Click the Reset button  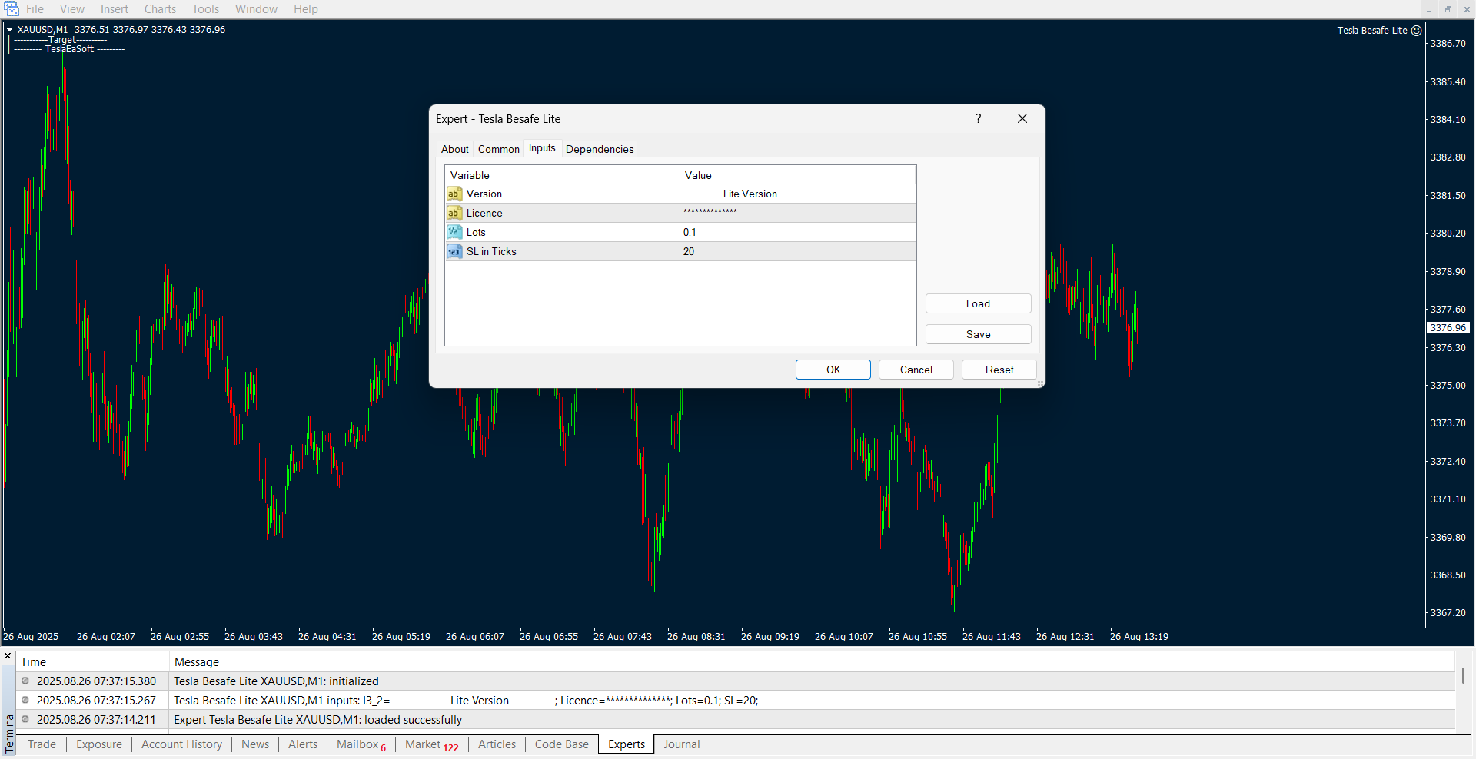pos(999,370)
